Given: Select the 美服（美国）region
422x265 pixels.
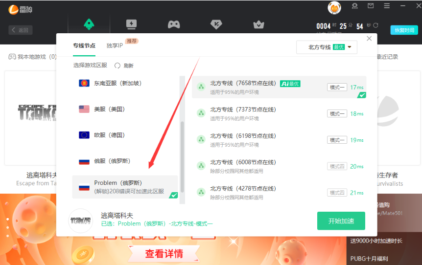Looking at the screenshot, I should click(x=125, y=109).
